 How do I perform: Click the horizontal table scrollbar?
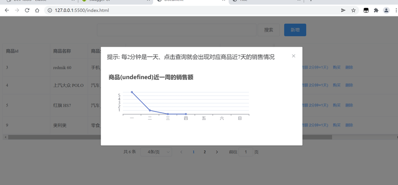click(x=170, y=137)
